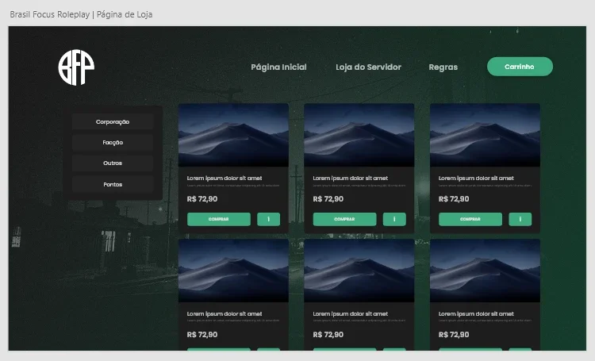Open the Página Inicial nav link
This screenshot has height=361, width=595.
278,67
